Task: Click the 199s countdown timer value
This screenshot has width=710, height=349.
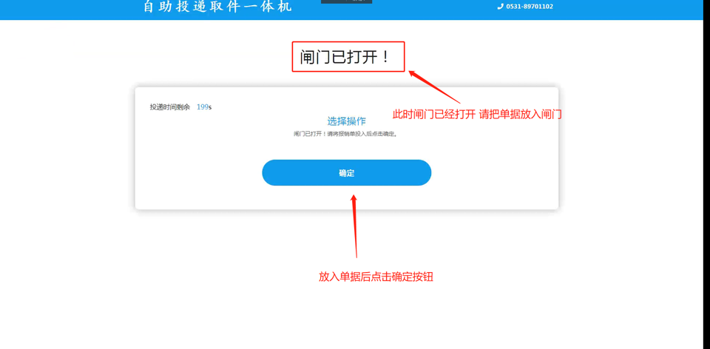Action: click(204, 107)
